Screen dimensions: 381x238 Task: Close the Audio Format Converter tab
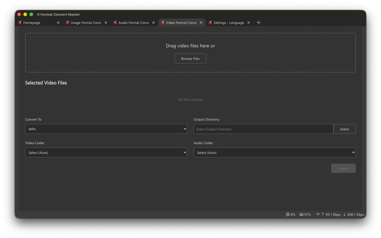tap(154, 22)
